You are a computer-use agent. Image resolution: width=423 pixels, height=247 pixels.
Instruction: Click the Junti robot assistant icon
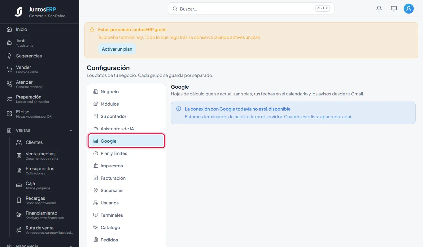pyautogui.click(x=9, y=43)
